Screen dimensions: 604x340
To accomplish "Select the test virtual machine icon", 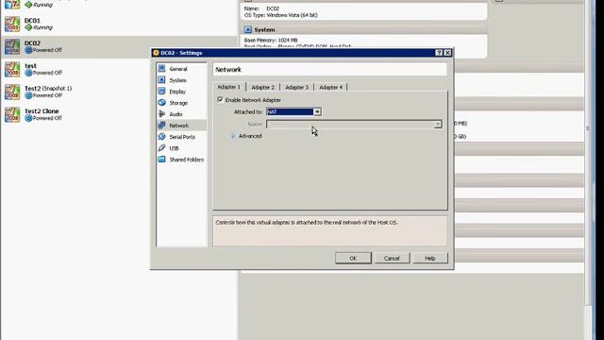I will [12, 69].
